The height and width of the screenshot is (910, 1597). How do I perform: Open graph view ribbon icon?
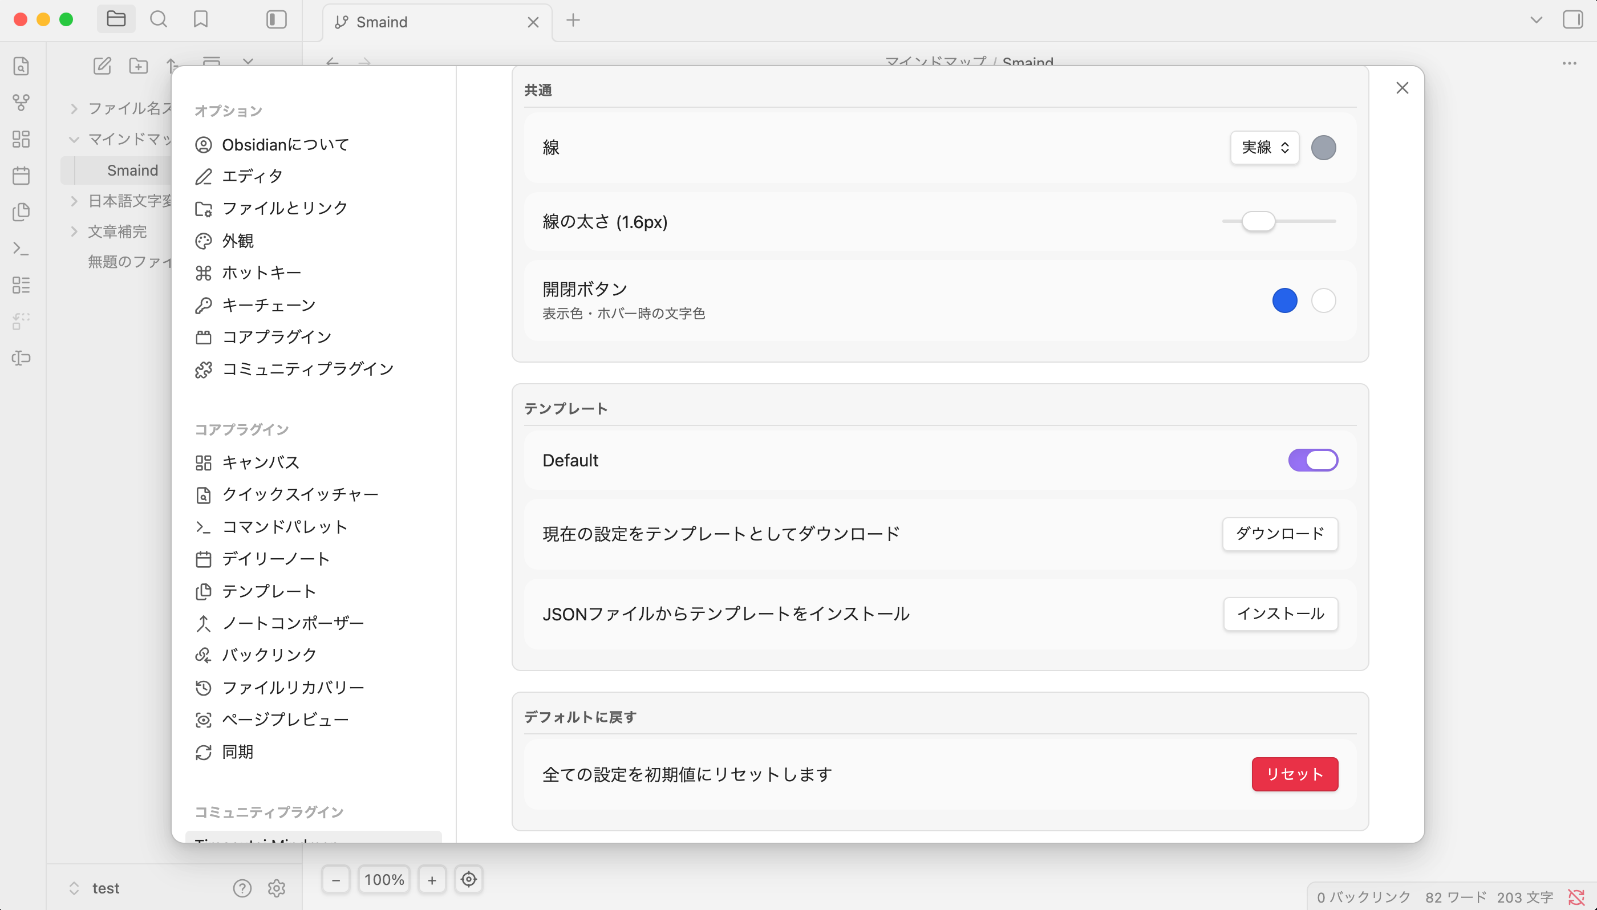coord(21,102)
